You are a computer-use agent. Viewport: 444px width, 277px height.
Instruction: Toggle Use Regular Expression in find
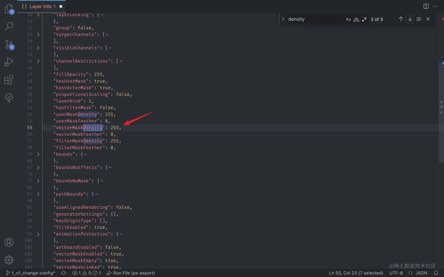[x=364, y=19]
